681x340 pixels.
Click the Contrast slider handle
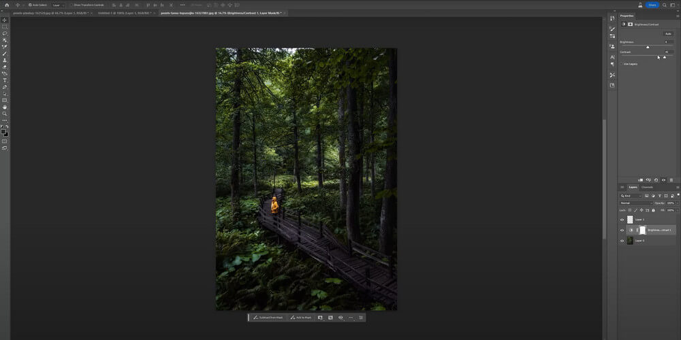point(665,57)
